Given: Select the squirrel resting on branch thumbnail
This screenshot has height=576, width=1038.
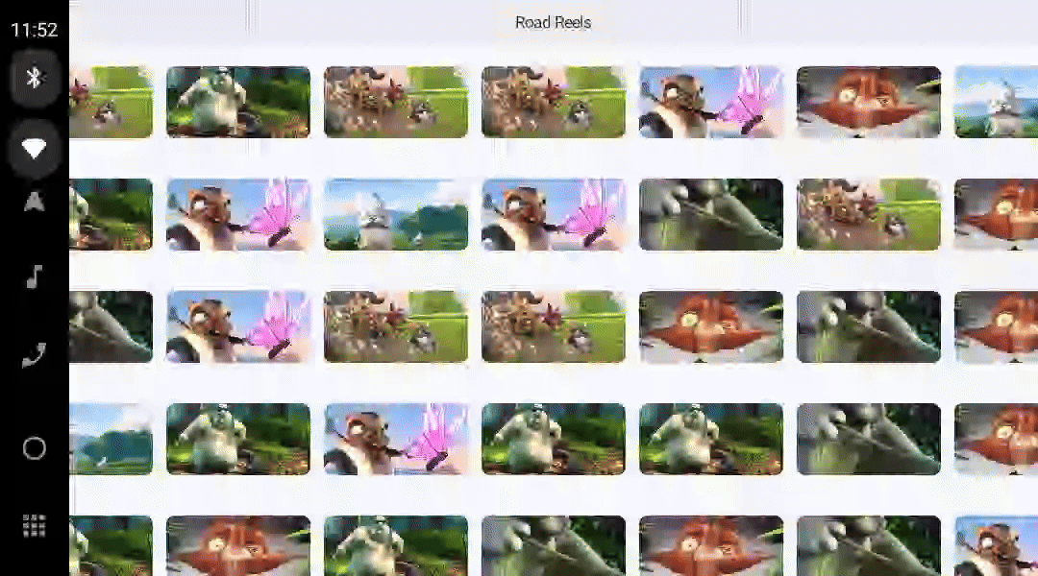Looking at the screenshot, I should click(x=711, y=216).
